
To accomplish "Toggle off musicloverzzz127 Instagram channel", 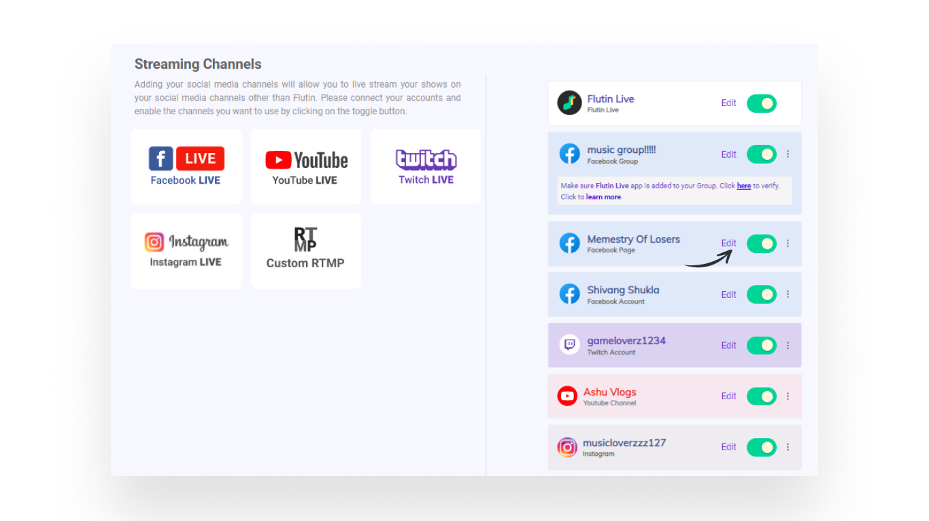I will click(x=762, y=447).
